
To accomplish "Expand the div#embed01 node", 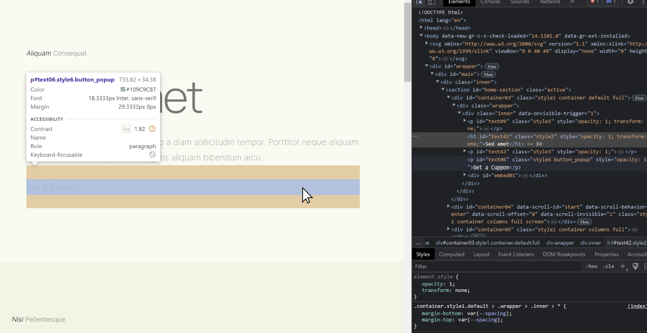I will pyautogui.click(x=464, y=175).
